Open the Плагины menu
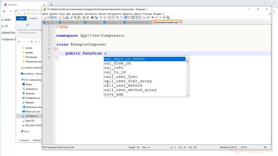Image resolution: width=278 pixels, height=156 pixels. coord(147,14)
